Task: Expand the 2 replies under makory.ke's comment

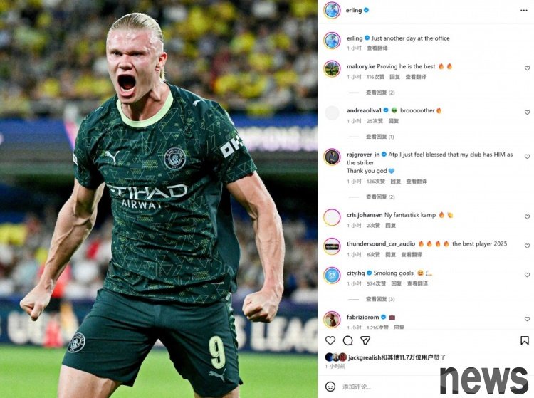Action: coord(380,93)
